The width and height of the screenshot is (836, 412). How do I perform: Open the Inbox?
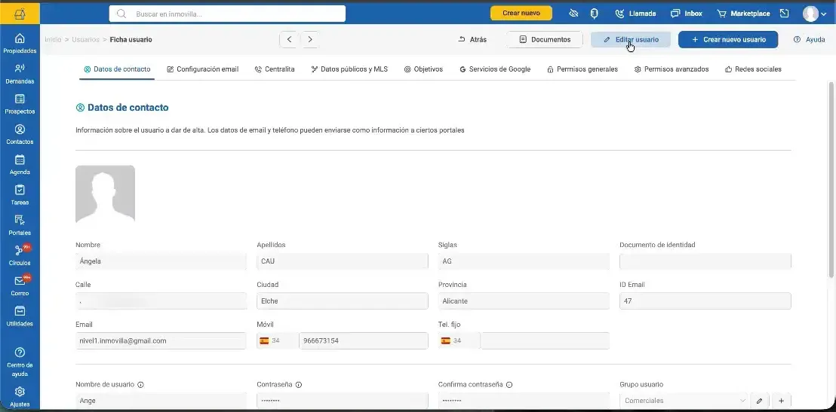[686, 14]
